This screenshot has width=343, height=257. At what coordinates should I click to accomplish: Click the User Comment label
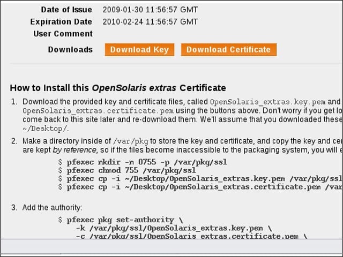click(63, 34)
